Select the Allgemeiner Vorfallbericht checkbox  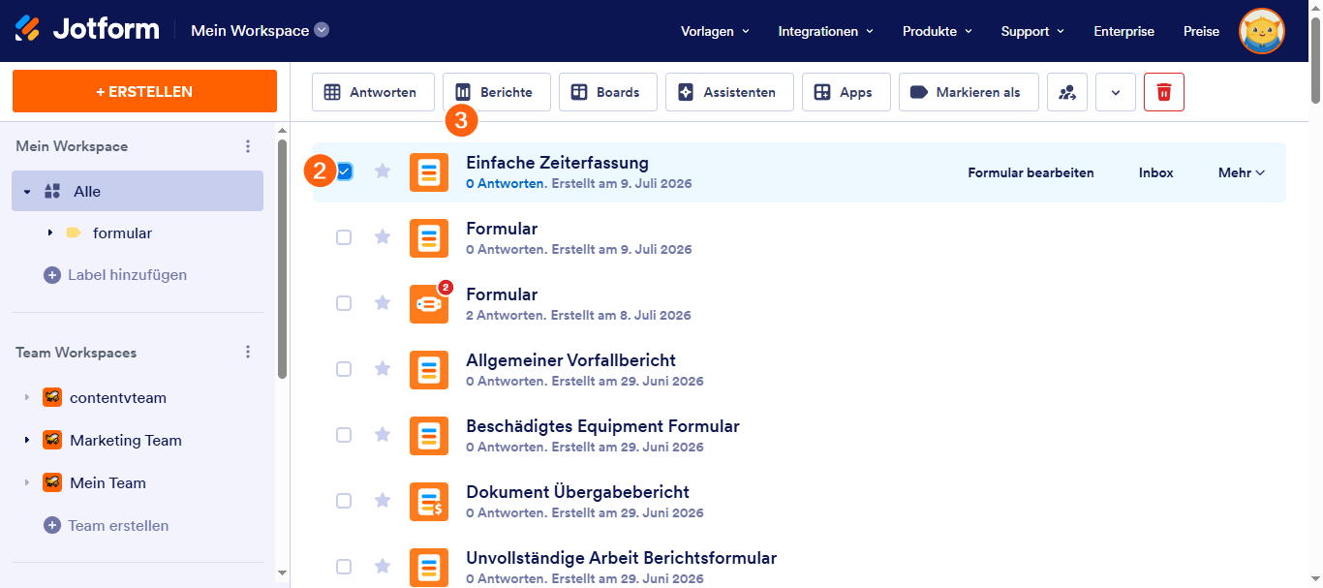coord(344,369)
